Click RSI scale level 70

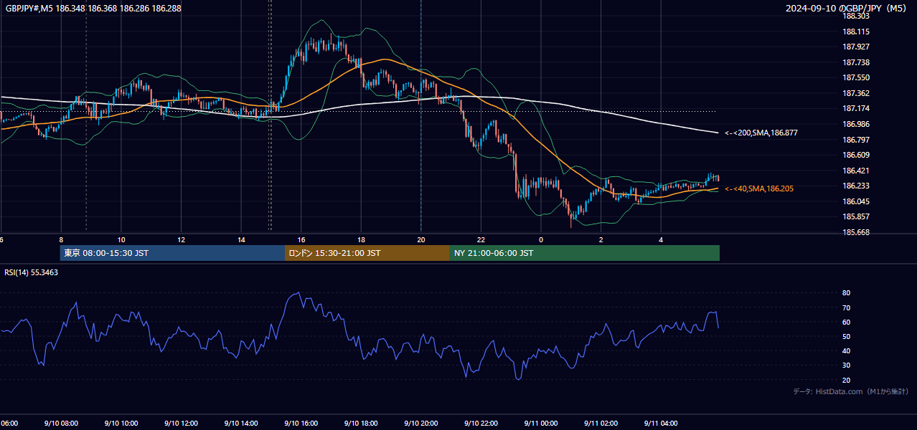click(846, 307)
